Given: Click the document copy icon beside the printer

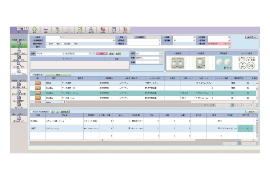Looking at the screenshot, I should (x=57, y=30).
